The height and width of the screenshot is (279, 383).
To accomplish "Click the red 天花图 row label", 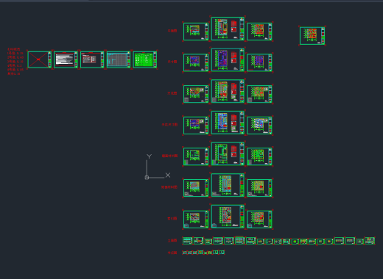I will (x=172, y=93).
